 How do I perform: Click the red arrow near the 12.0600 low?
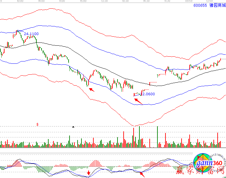point(138,101)
